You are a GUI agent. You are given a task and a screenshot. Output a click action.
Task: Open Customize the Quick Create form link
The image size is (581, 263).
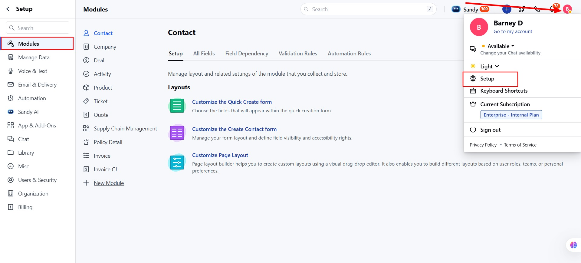pos(232,102)
